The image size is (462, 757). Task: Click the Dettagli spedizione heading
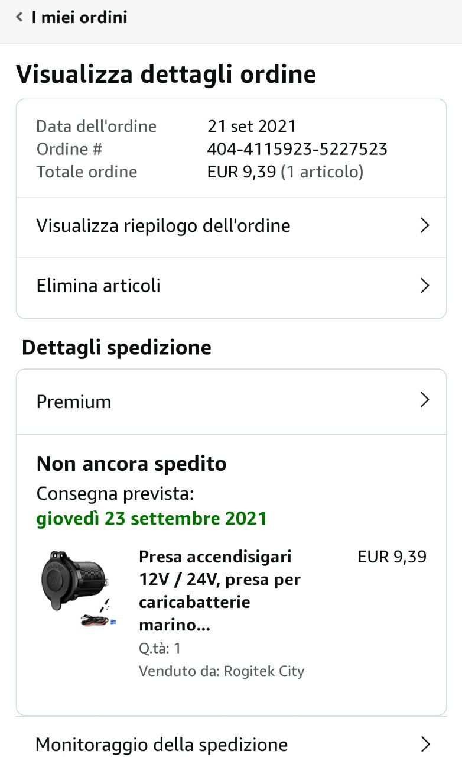pos(116,348)
